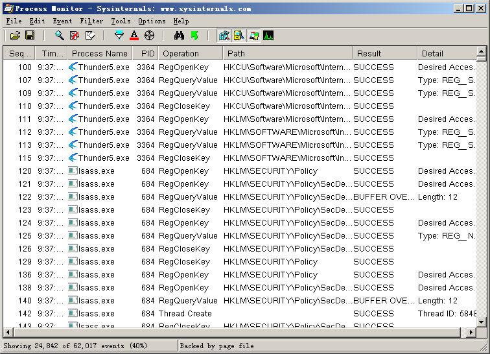490x354 pixels.
Task: Toggle Show Profiling Events graph button
Action: coord(268,36)
